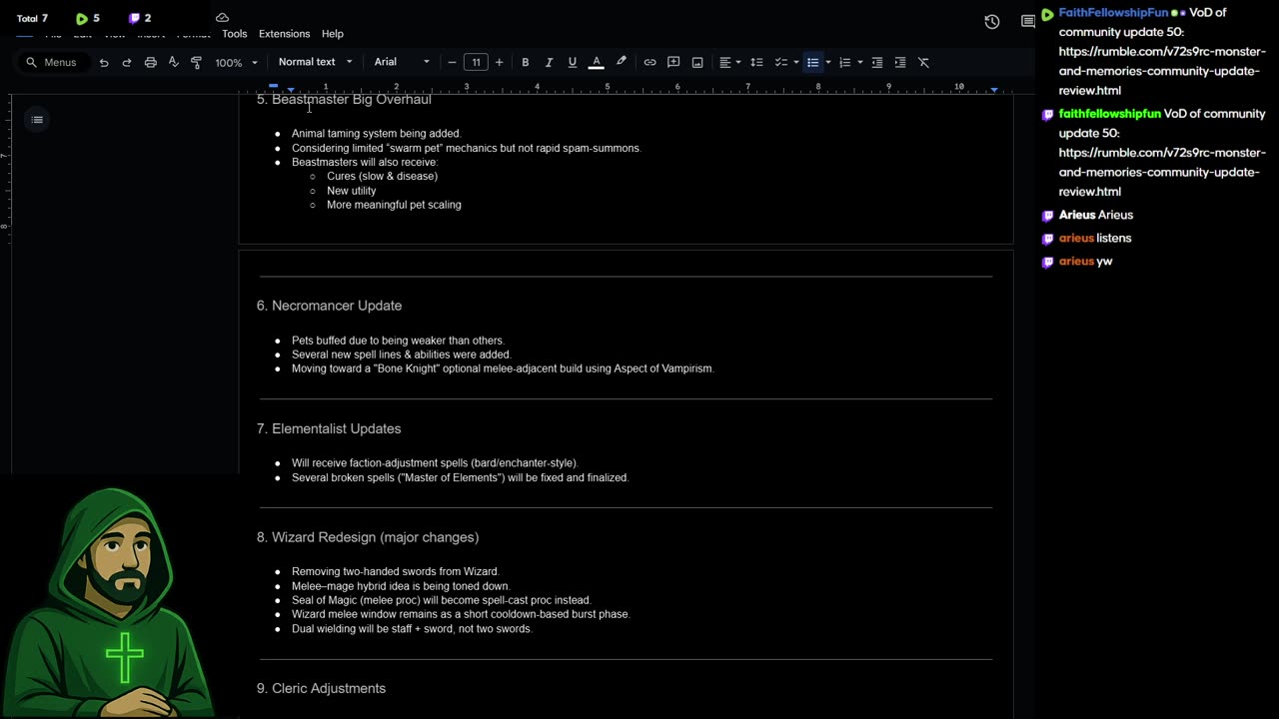The width and height of the screenshot is (1279, 719).
Task: Click the Undo icon
Action: [104, 62]
